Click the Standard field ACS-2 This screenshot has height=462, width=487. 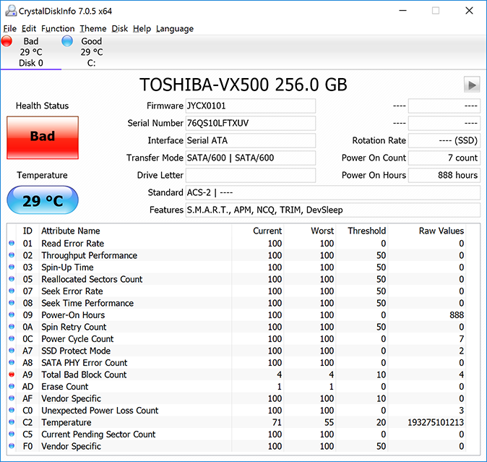pyautogui.click(x=332, y=193)
